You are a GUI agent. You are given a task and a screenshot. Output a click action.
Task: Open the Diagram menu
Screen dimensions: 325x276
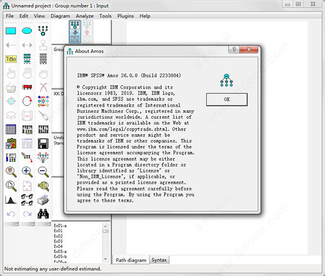(x=60, y=16)
